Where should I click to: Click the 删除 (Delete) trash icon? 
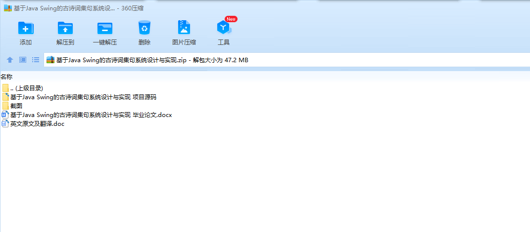[x=145, y=28]
